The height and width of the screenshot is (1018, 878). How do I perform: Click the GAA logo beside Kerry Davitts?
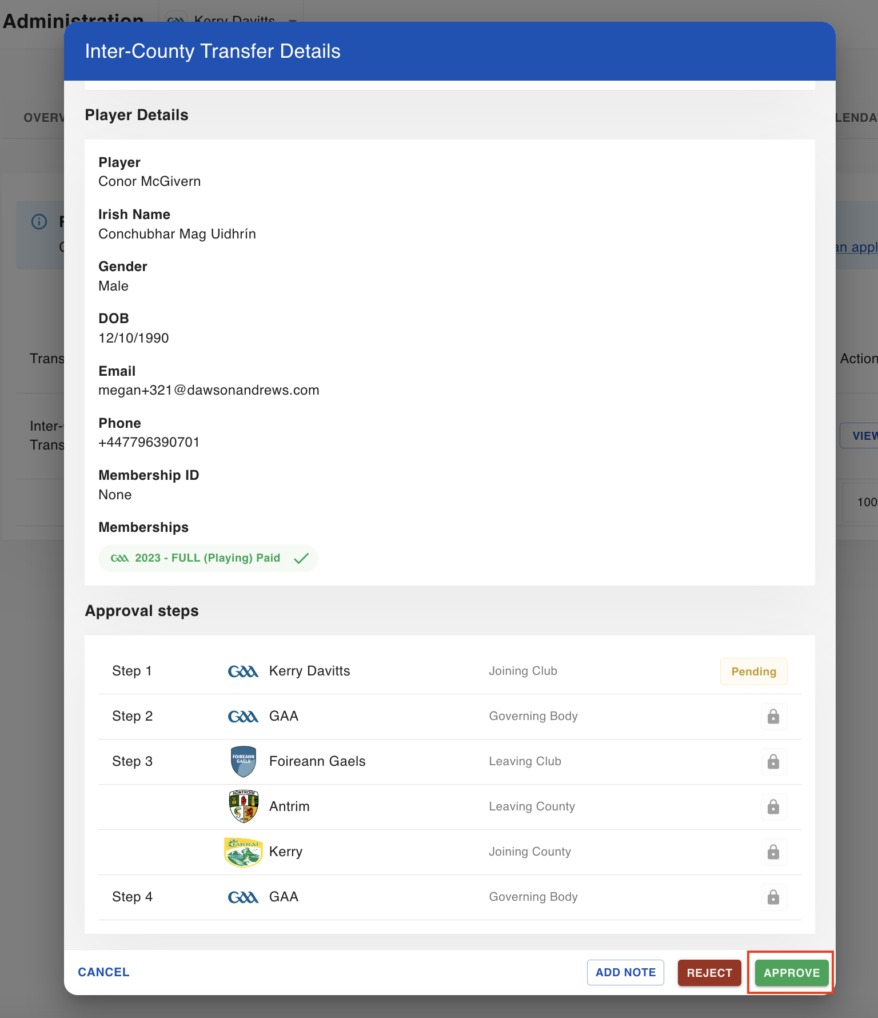coord(244,671)
